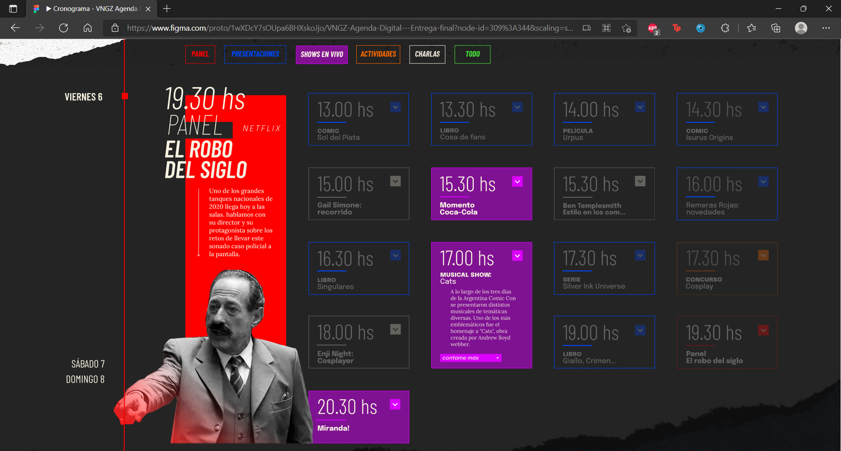Viewport: 841px width, 451px height.
Task: Expand the 15.30 hs Ben Templesmith card
Action: [x=640, y=181]
